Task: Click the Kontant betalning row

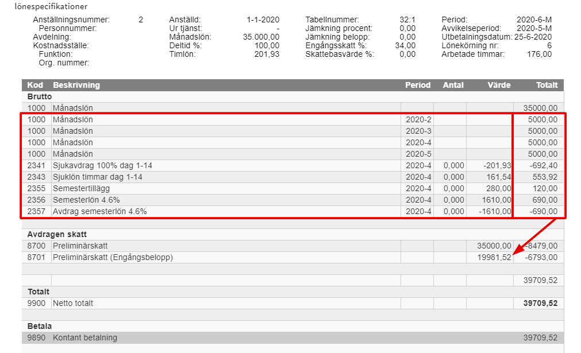Action: tap(293, 338)
